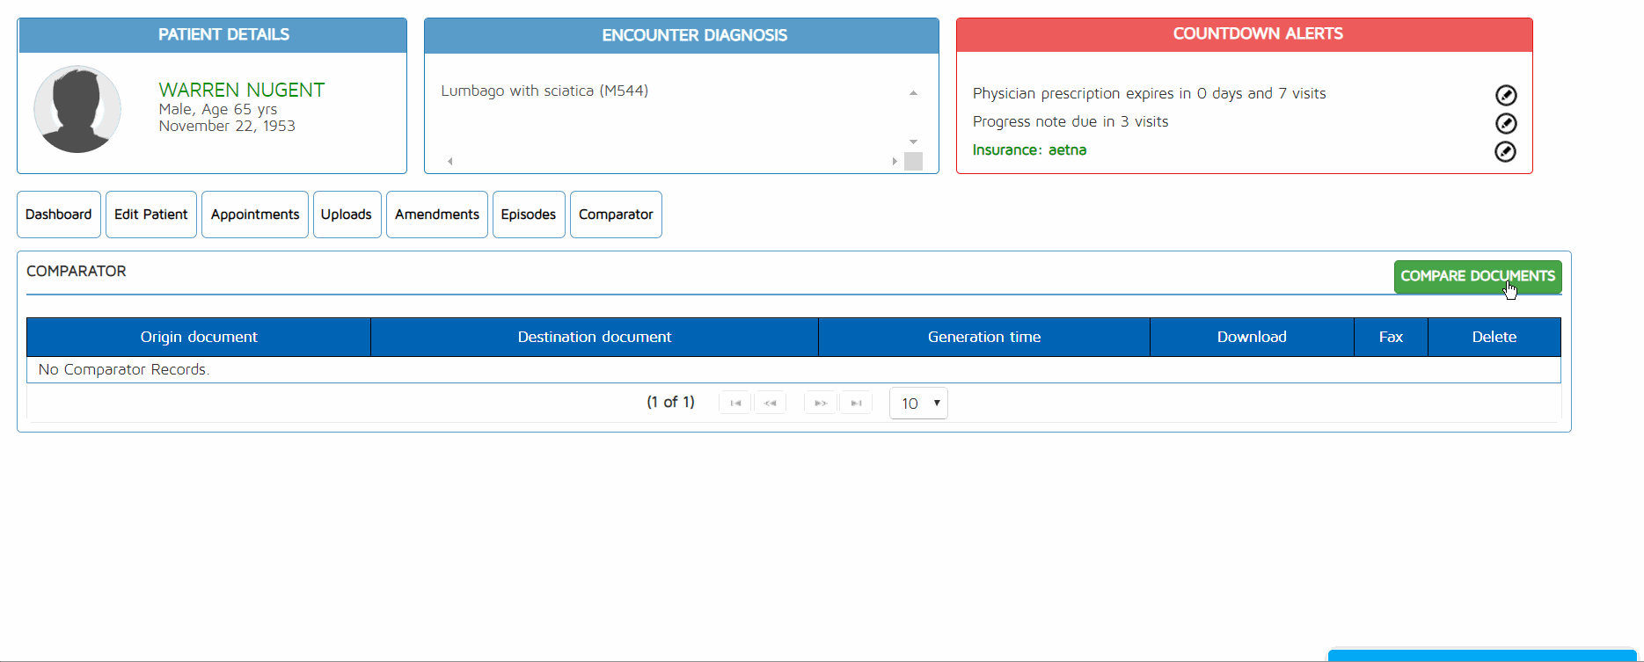The image size is (1644, 662).
Task: Go to first page of comparator records
Action: pyautogui.click(x=735, y=403)
